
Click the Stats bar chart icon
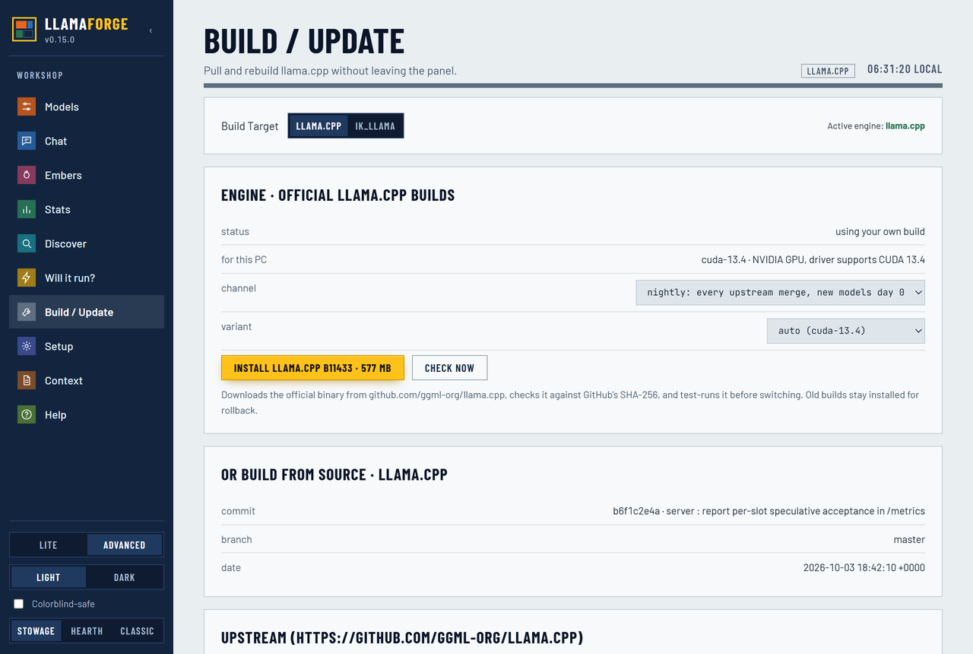[x=27, y=209]
